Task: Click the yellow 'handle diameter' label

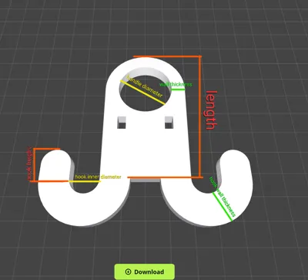Action: coord(145,86)
